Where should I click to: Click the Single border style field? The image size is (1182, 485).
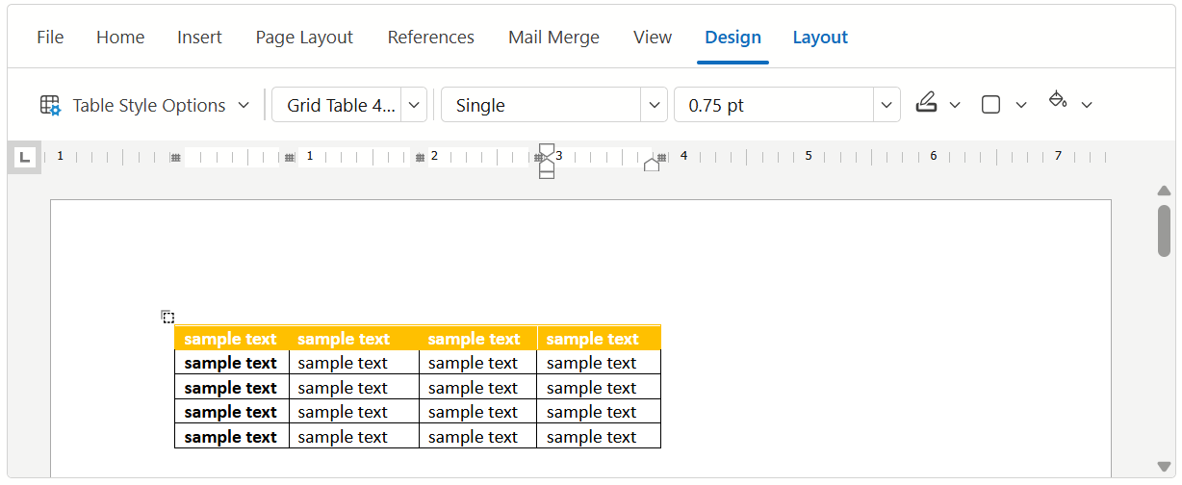[x=541, y=105]
